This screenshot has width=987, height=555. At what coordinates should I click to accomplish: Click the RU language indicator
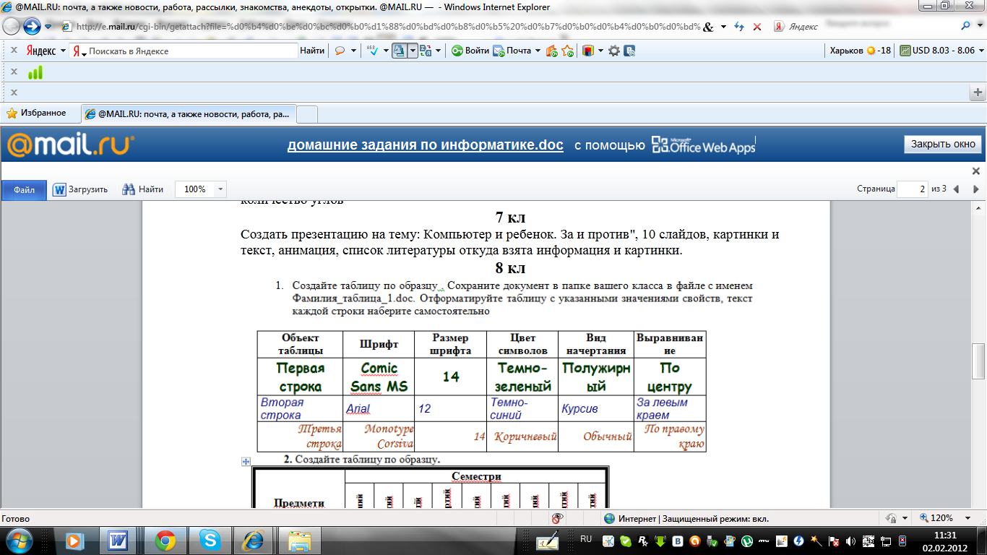click(586, 539)
